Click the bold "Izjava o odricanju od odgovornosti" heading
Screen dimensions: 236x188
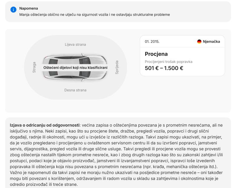coord(45,125)
